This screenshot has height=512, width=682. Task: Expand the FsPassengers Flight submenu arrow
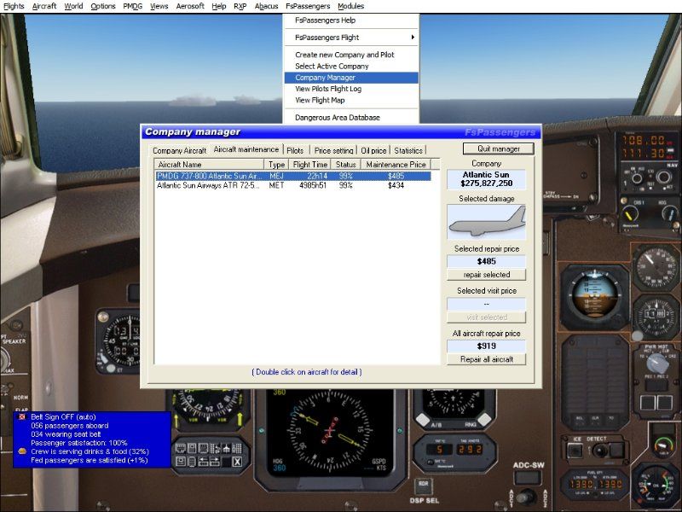coord(413,38)
